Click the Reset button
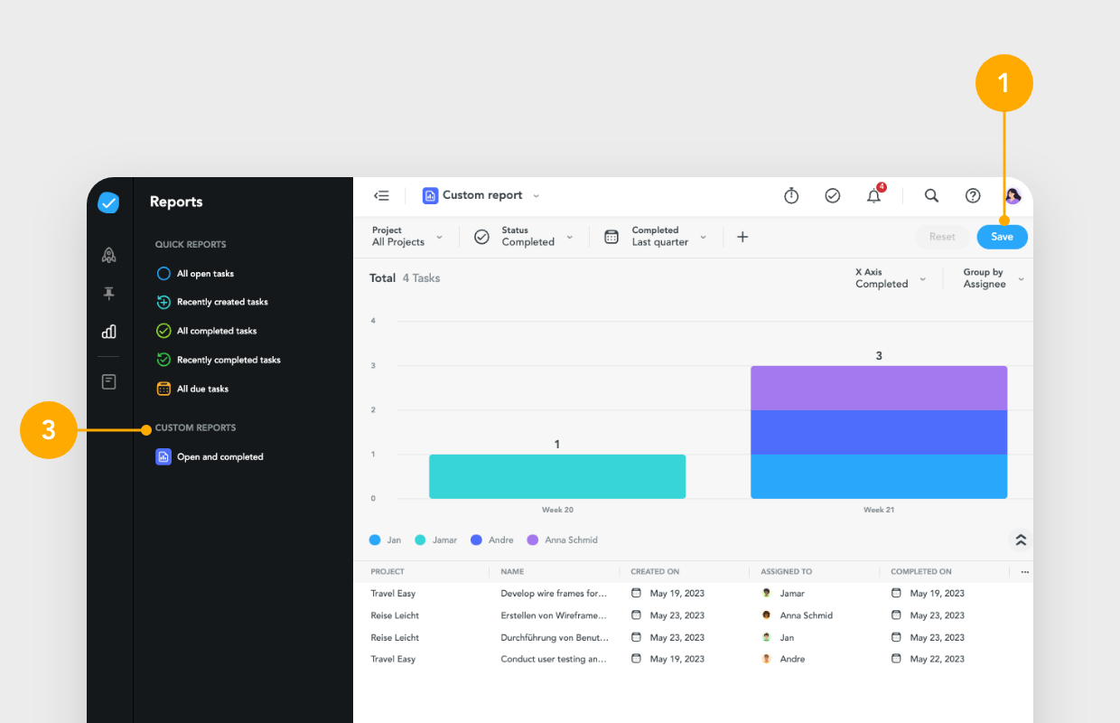The width and height of the screenshot is (1120, 723). click(942, 237)
